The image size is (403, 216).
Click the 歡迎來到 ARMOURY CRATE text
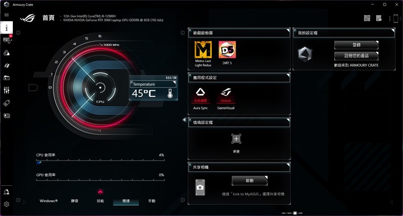[356, 65]
